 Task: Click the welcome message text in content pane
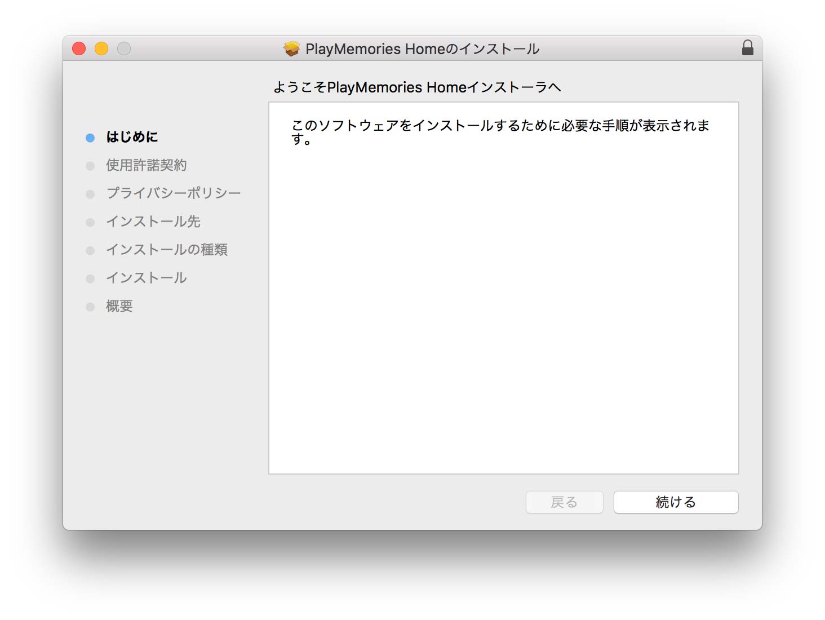tap(500, 132)
